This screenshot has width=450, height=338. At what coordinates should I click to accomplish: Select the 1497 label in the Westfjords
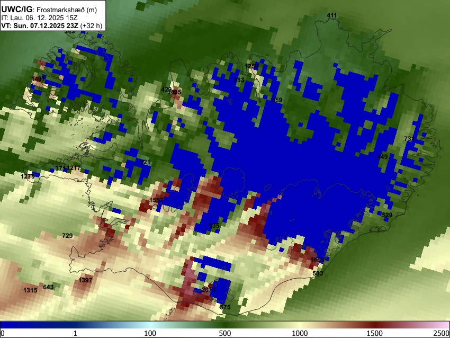pyautogui.click(x=38, y=79)
